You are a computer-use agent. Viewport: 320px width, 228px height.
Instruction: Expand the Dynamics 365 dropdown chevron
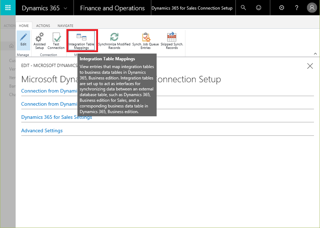click(x=65, y=8)
